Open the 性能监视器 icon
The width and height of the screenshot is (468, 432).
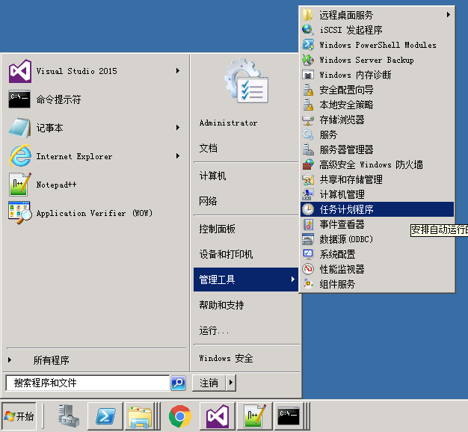[308, 269]
